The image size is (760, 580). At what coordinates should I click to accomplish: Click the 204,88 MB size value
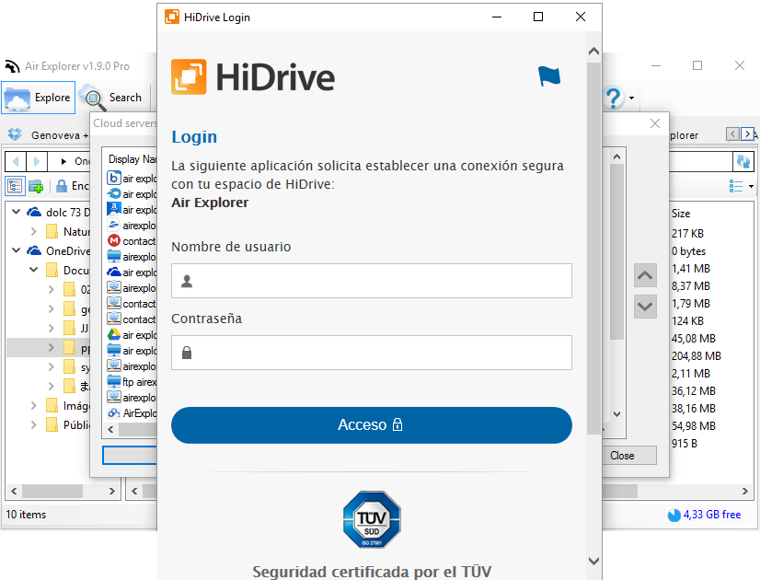pos(696,356)
